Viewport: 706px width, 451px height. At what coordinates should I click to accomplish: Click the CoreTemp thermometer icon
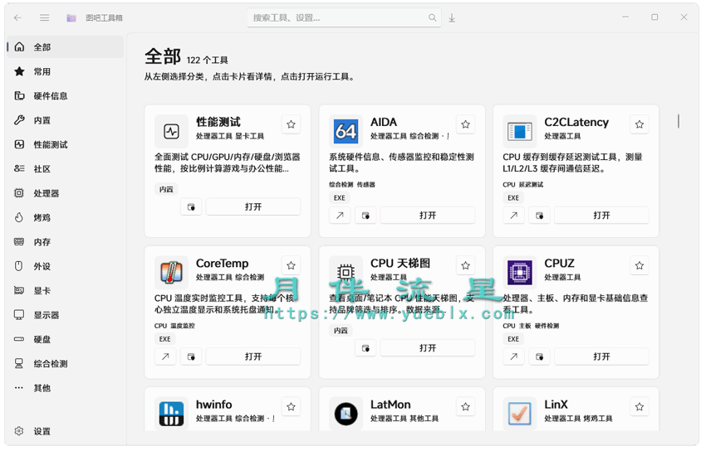coord(171,272)
